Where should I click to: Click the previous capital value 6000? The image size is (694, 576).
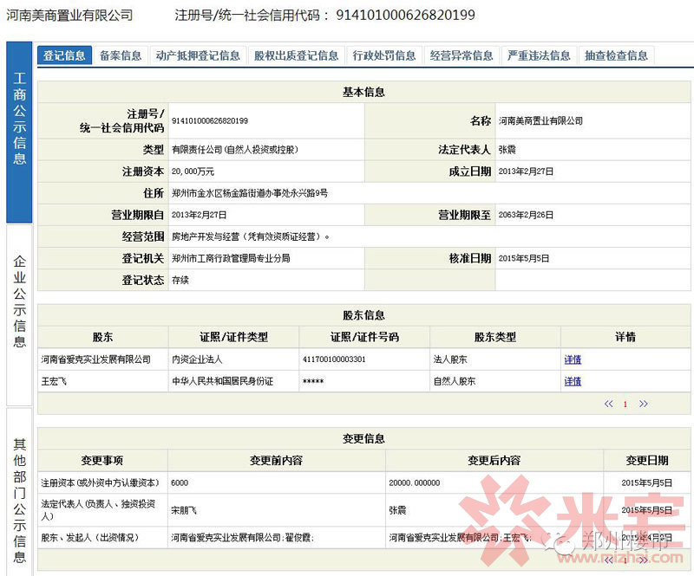pos(180,482)
